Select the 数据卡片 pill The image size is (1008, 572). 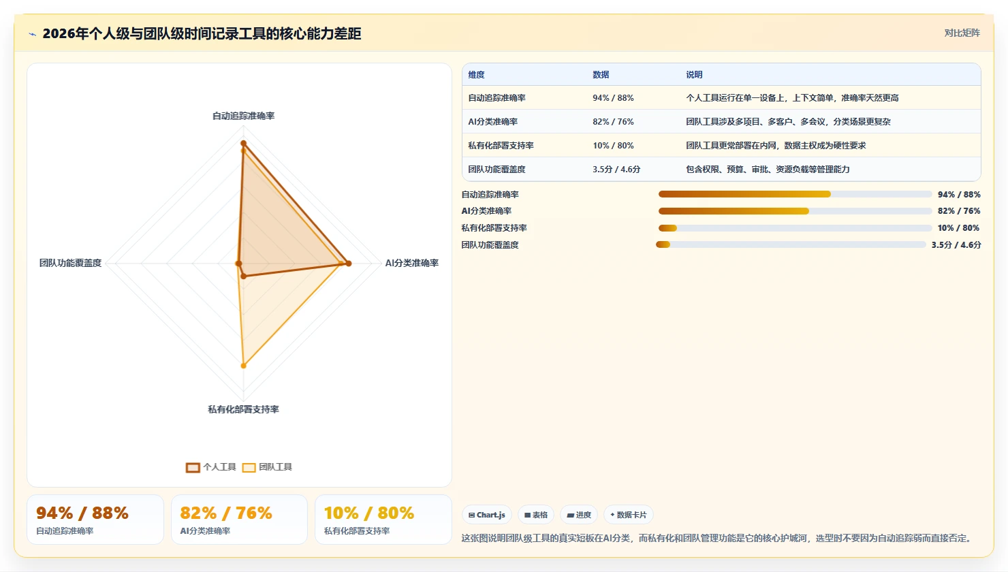point(629,515)
